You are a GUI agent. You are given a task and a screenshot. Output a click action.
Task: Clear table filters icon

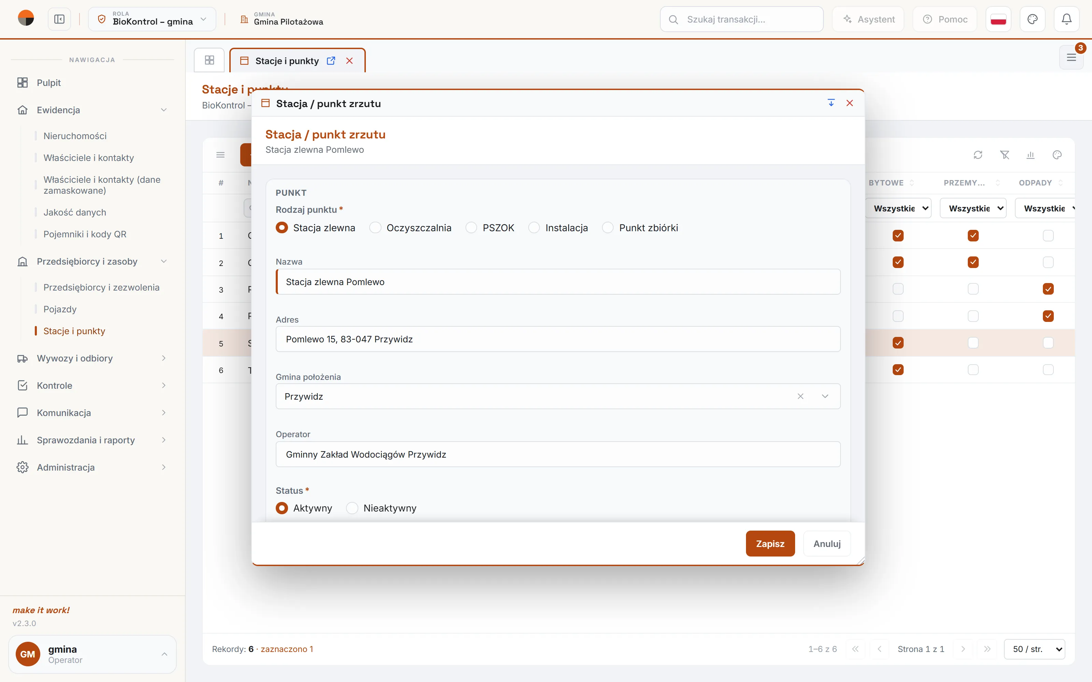click(1004, 155)
